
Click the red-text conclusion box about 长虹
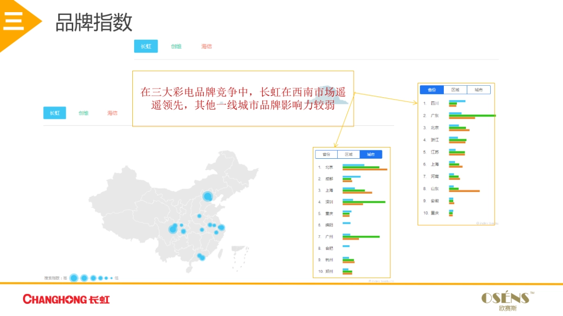point(243,98)
